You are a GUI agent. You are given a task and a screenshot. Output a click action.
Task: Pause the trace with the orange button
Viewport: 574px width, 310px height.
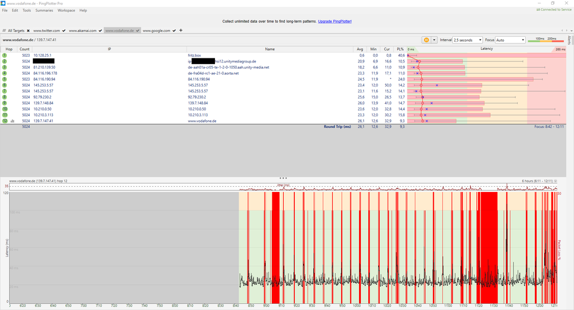[426, 40]
